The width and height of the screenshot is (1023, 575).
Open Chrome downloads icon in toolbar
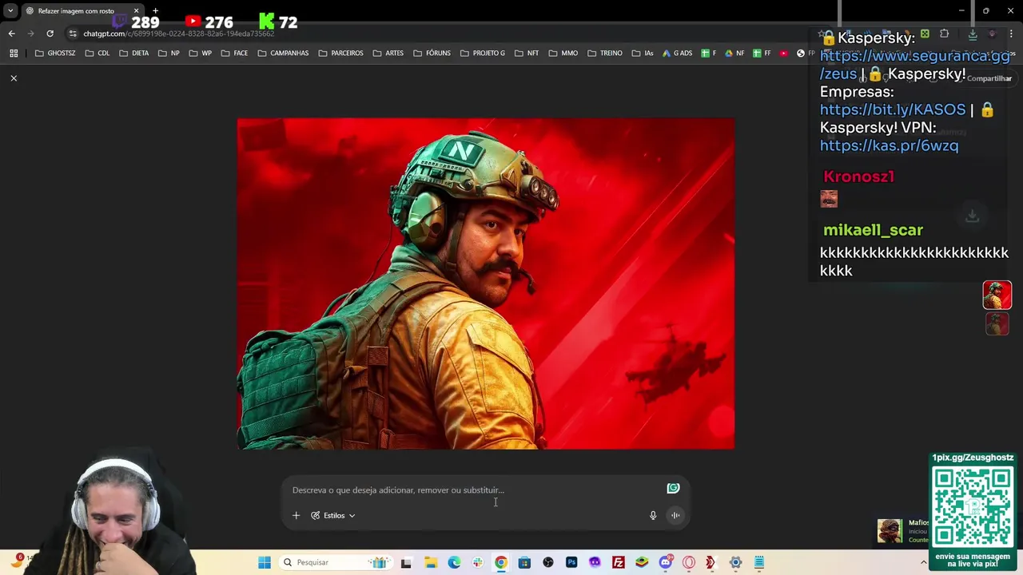(x=973, y=34)
